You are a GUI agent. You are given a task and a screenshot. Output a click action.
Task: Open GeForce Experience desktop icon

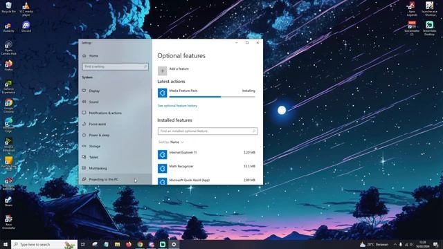coord(8,86)
